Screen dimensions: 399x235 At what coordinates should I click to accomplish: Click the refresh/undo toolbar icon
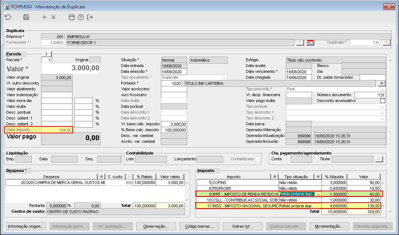[x=8, y=17]
